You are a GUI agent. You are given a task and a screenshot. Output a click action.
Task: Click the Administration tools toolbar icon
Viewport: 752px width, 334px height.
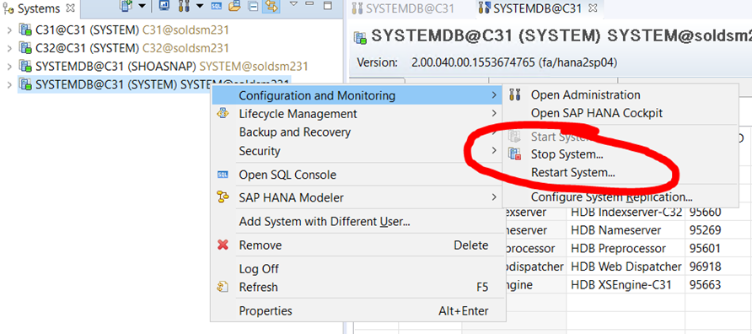(184, 7)
